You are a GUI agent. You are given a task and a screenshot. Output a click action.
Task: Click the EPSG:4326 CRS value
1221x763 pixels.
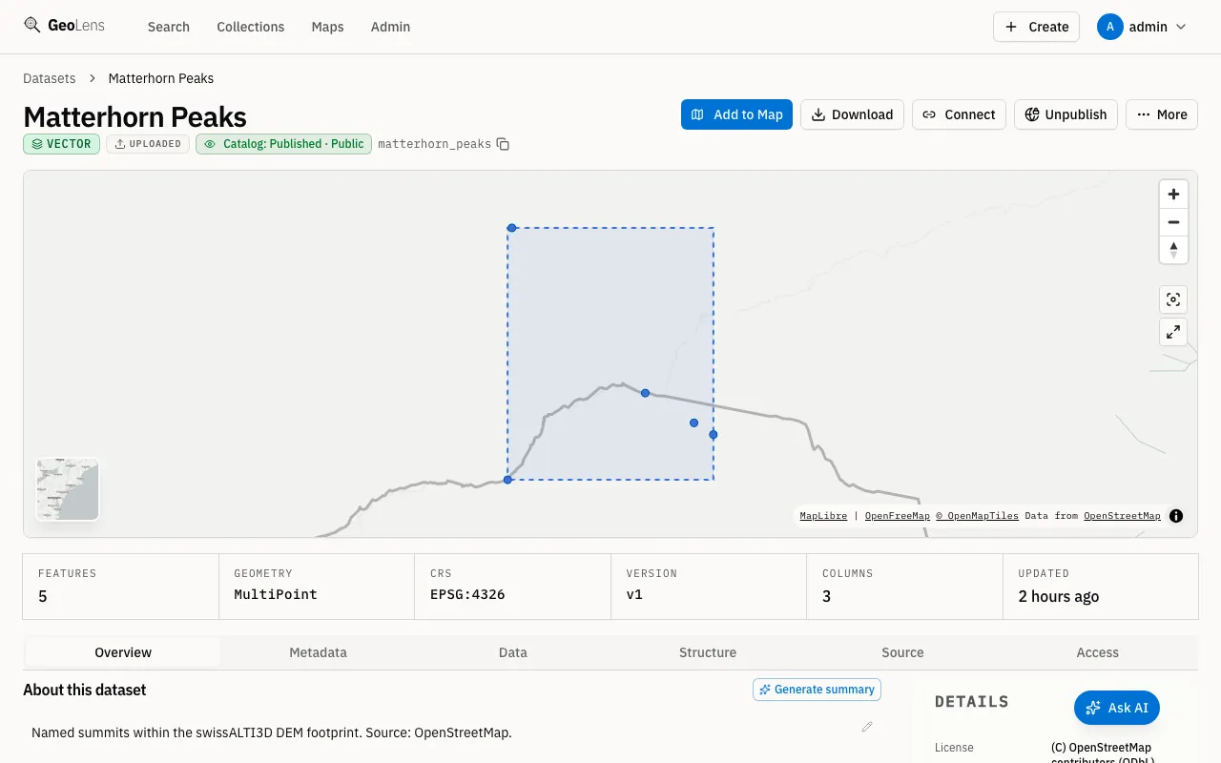pos(467,594)
